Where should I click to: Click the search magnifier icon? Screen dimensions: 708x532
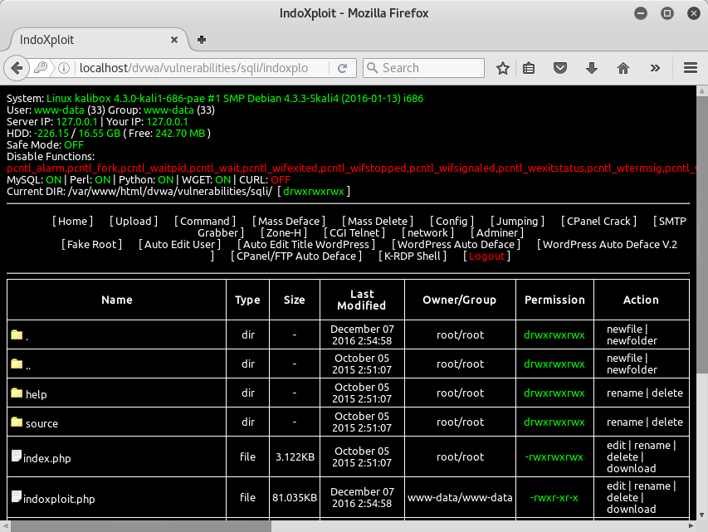(x=373, y=68)
